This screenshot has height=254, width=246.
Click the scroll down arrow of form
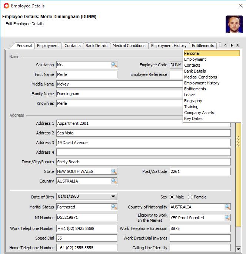[238, 249]
